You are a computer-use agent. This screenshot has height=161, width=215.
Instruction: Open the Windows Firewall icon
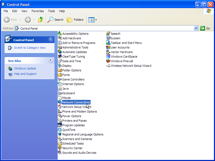(x=108, y=61)
